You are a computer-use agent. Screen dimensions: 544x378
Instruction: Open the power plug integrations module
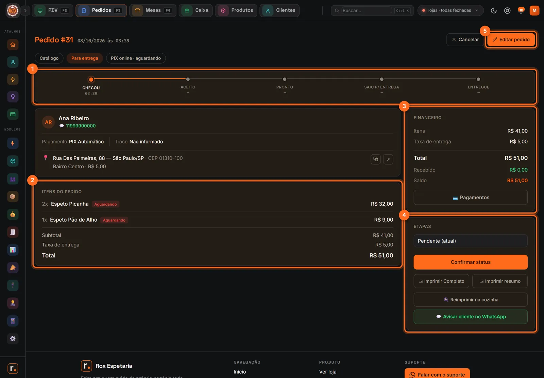13,285
